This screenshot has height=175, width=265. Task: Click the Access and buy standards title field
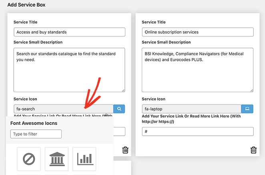pyautogui.click(x=69, y=32)
